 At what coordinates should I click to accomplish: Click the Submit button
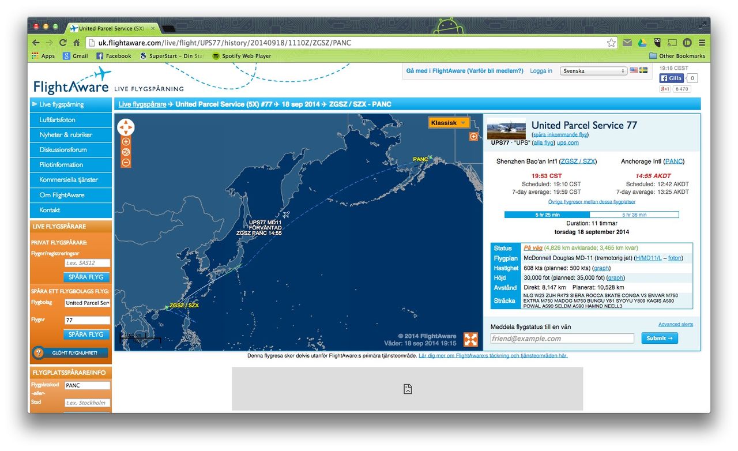click(659, 339)
